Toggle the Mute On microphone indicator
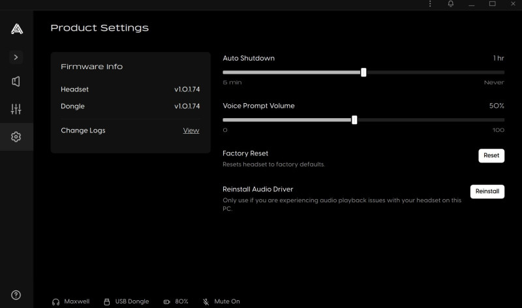The height and width of the screenshot is (308, 522). [x=206, y=301]
